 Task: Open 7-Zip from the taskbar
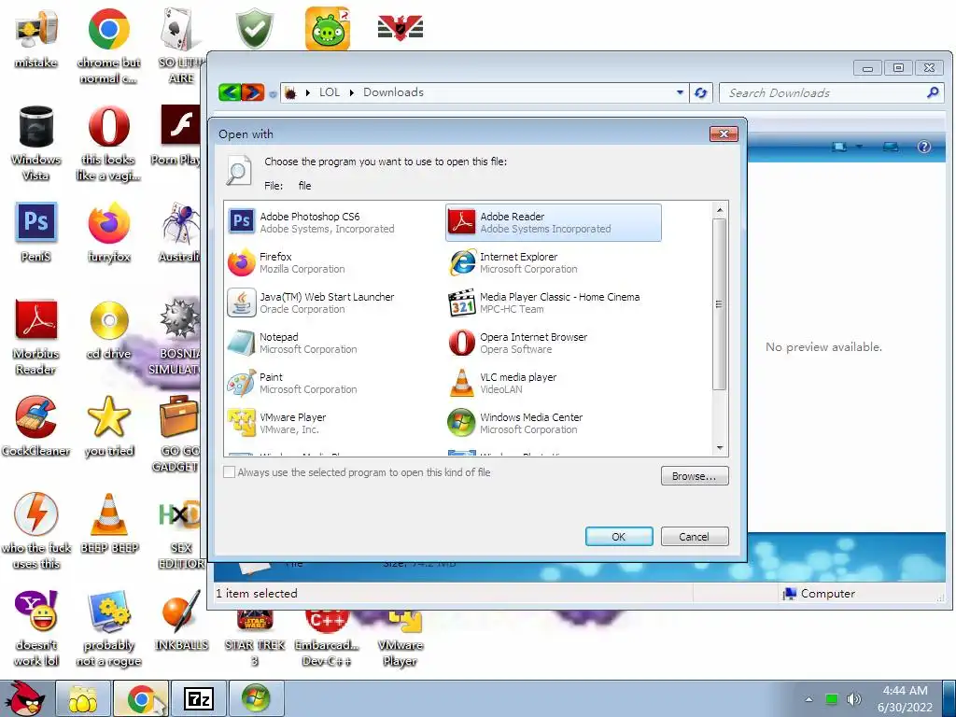[x=199, y=698]
